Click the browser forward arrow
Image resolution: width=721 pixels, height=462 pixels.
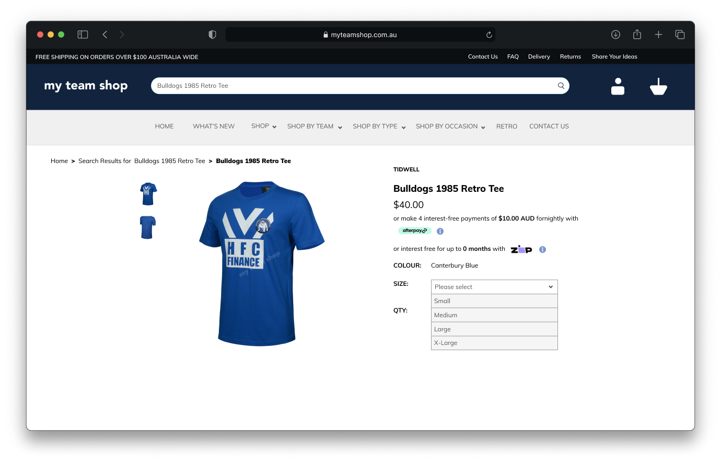122,34
